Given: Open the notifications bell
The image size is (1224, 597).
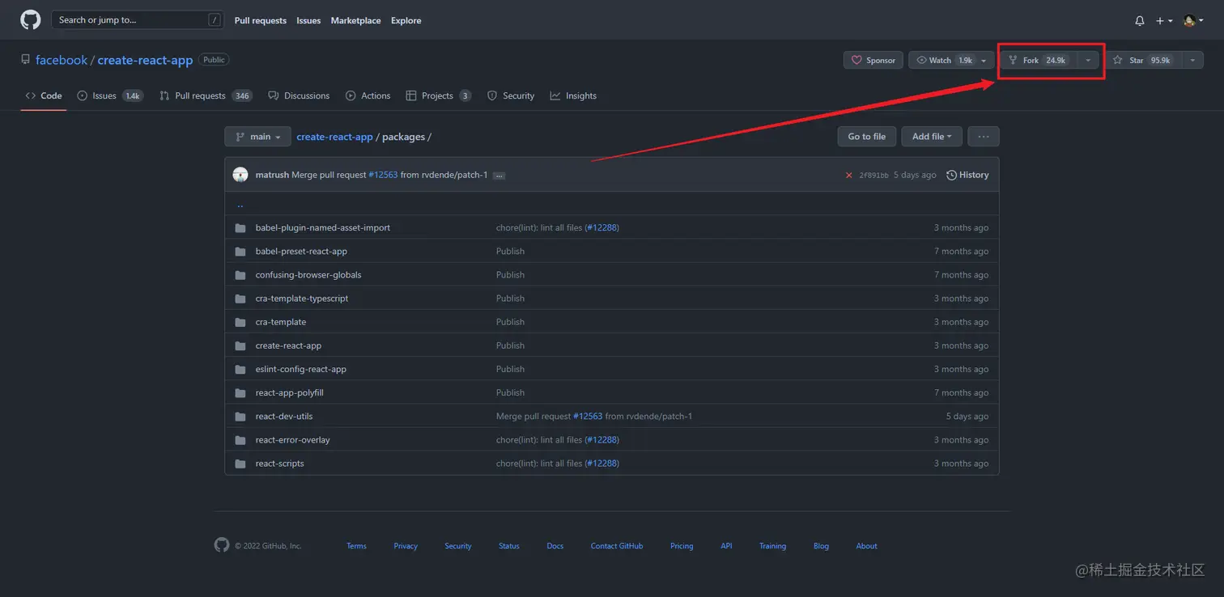Looking at the screenshot, I should pyautogui.click(x=1140, y=21).
